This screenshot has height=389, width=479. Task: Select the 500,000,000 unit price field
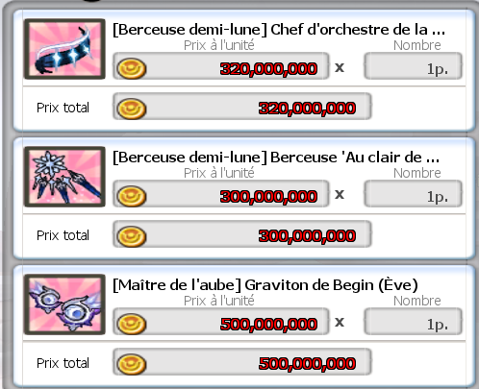tap(221, 322)
